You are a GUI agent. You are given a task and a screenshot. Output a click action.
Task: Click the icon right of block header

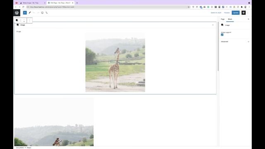click(213, 25)
